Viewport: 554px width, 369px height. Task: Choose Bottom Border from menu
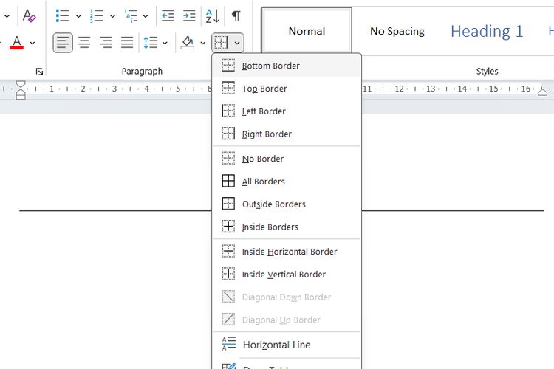(287, 66)
